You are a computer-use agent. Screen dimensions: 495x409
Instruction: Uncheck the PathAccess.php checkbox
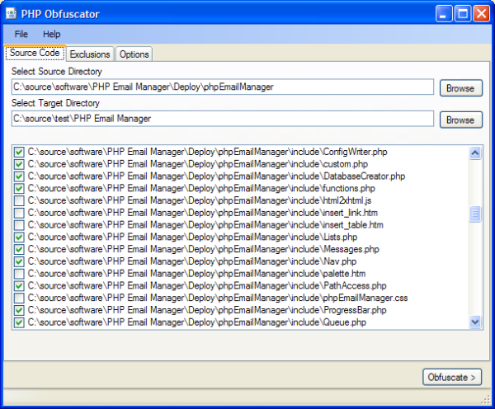tap(19, 286)
